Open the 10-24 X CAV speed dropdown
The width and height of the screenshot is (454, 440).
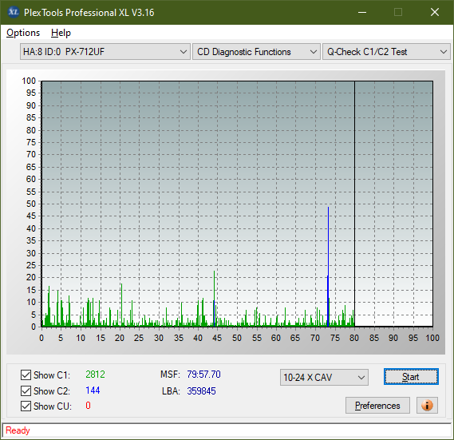[324, 377]
